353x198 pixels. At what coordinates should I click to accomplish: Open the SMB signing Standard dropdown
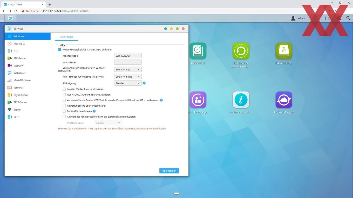(x=128, y=83)
